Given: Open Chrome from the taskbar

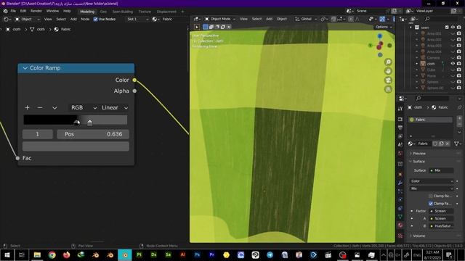Looking at the screenshot, I should [x=52, y=254].
